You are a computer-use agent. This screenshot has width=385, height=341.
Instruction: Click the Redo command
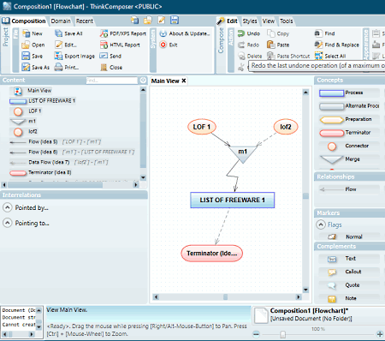248,45
